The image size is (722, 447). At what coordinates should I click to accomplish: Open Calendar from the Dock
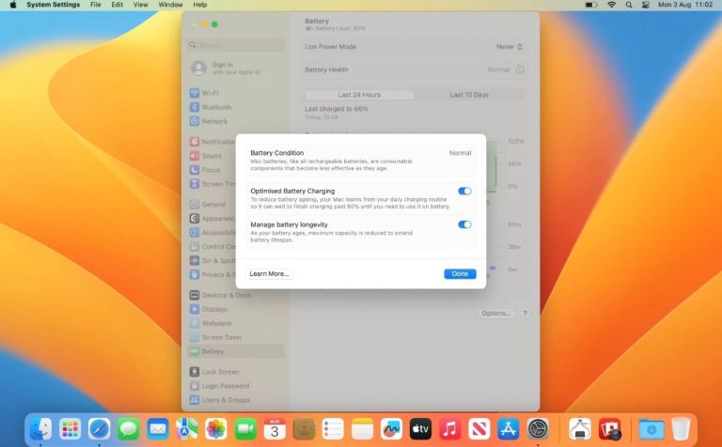click(275, 429)
